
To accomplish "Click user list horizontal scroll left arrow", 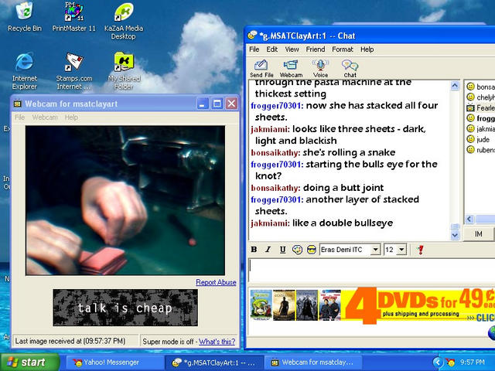I will point(469,219).
